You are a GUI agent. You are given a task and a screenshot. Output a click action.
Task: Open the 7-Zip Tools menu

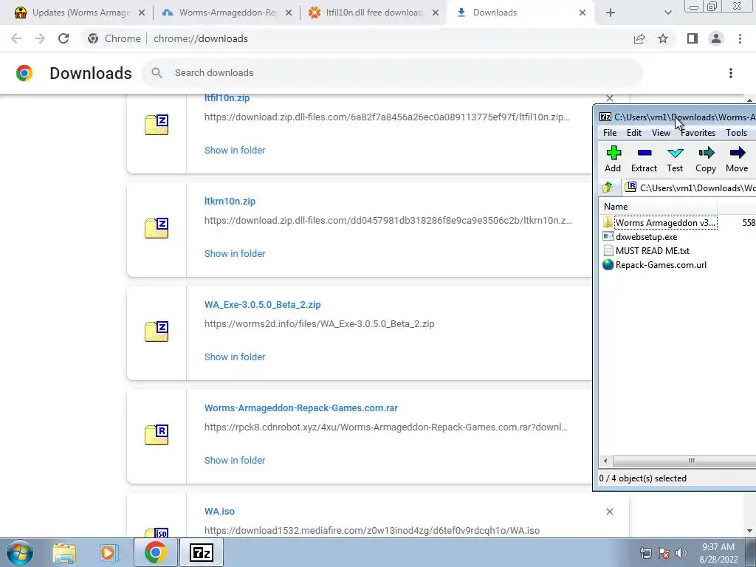[x=736, y=133]
